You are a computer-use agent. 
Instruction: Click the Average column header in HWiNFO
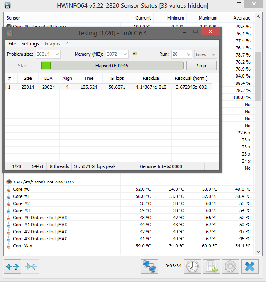tap(237, 18)
